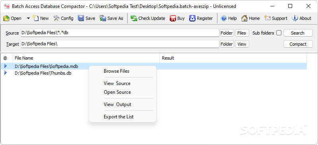Click the Result column header

click(233, 58)
